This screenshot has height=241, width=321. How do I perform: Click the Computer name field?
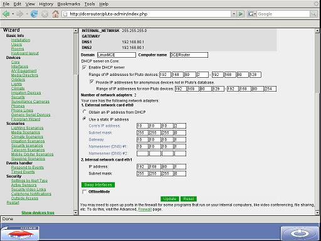tap(189, 55)
